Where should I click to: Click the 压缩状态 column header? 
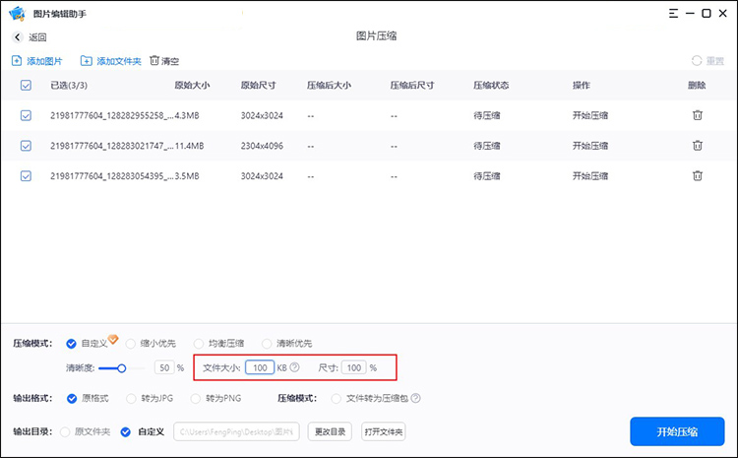pyautogui.click(x=491, y=86)
